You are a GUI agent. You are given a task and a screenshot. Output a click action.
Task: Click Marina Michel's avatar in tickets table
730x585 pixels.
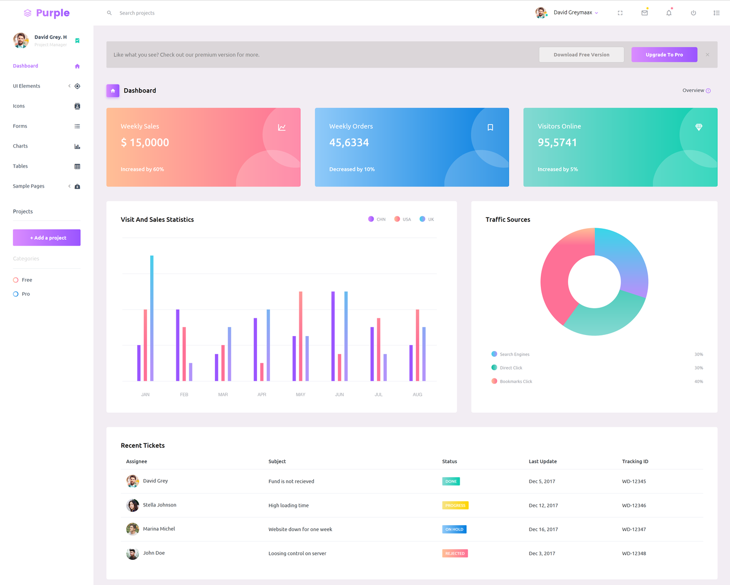pos(133,529)
